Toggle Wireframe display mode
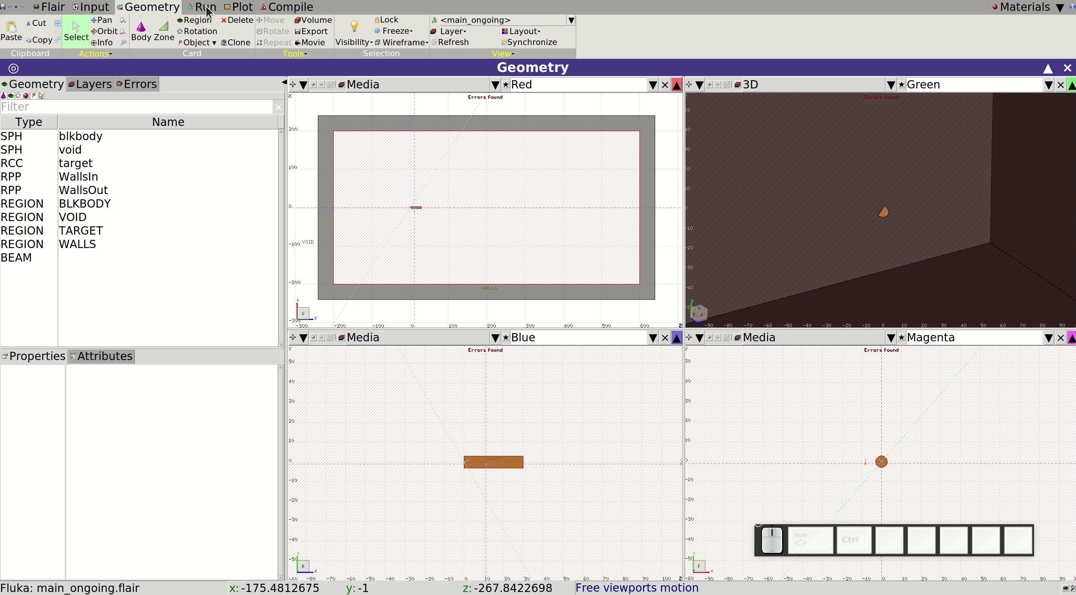This screenshot has height=595, width=1076. [x=401, y=42]
